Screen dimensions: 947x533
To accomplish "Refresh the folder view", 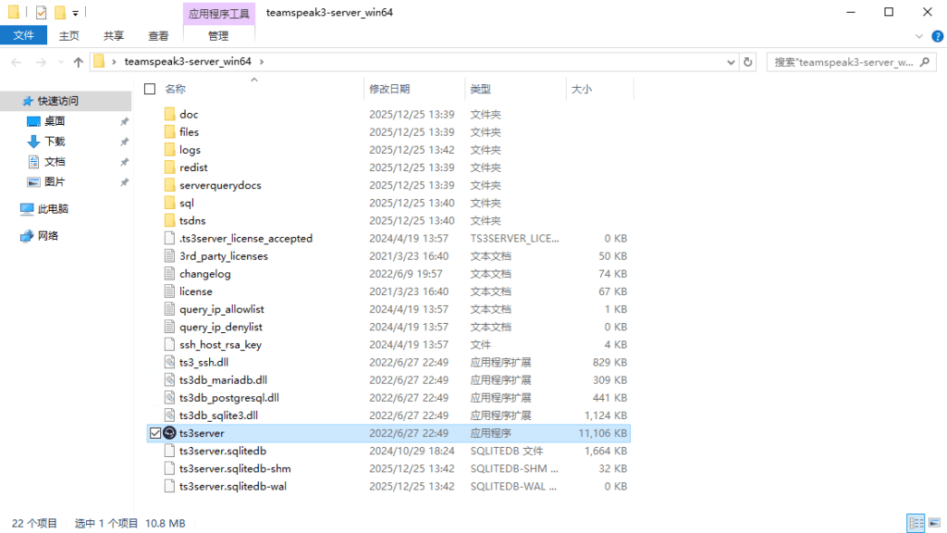I will click(747, 61).
